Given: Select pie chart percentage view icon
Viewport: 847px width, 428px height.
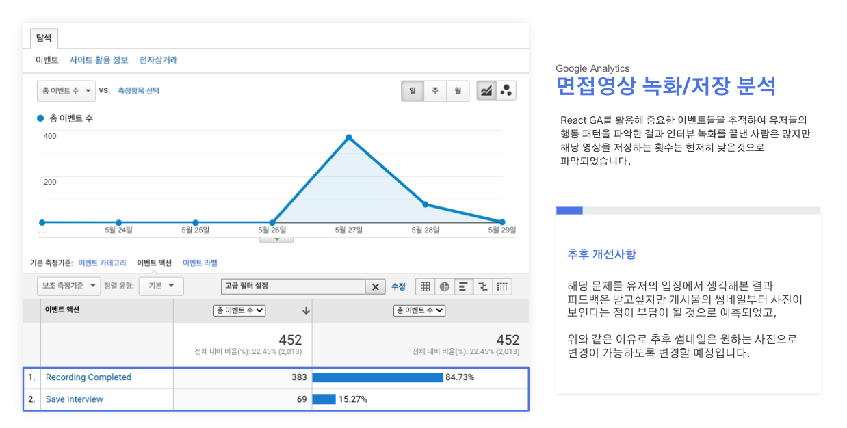Looking at the screenshot, I should (x=444, y=286).
